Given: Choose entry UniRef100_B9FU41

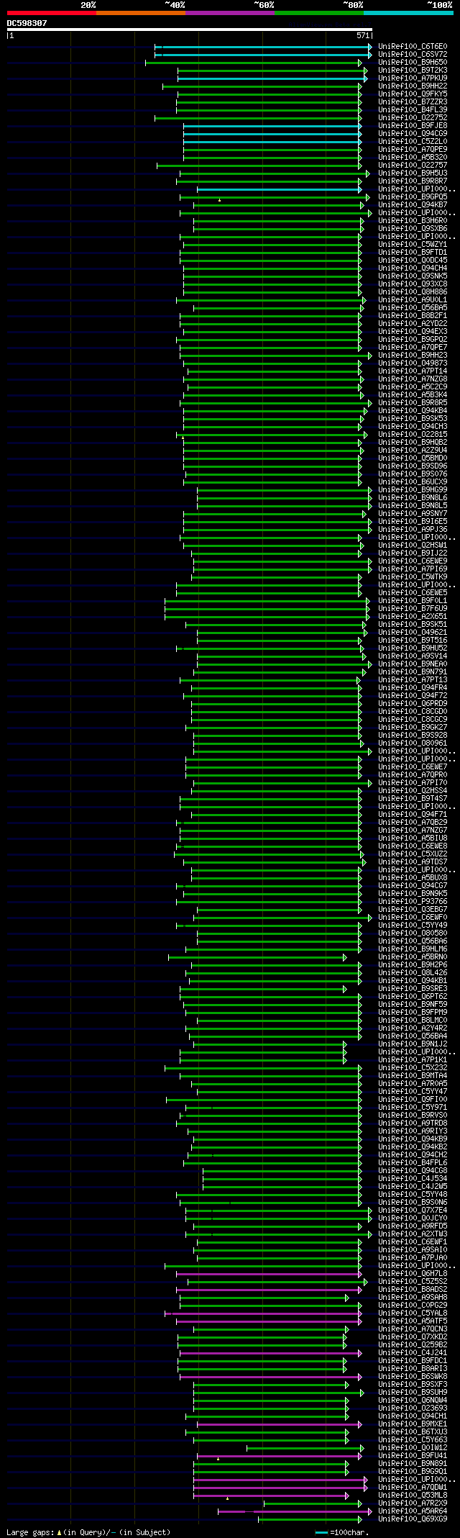Looking at the screenshot, I should click(413, 1456).
